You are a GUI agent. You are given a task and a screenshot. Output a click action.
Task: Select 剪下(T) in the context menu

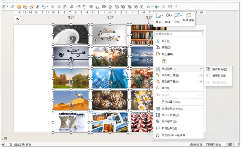tap(179, 41)
